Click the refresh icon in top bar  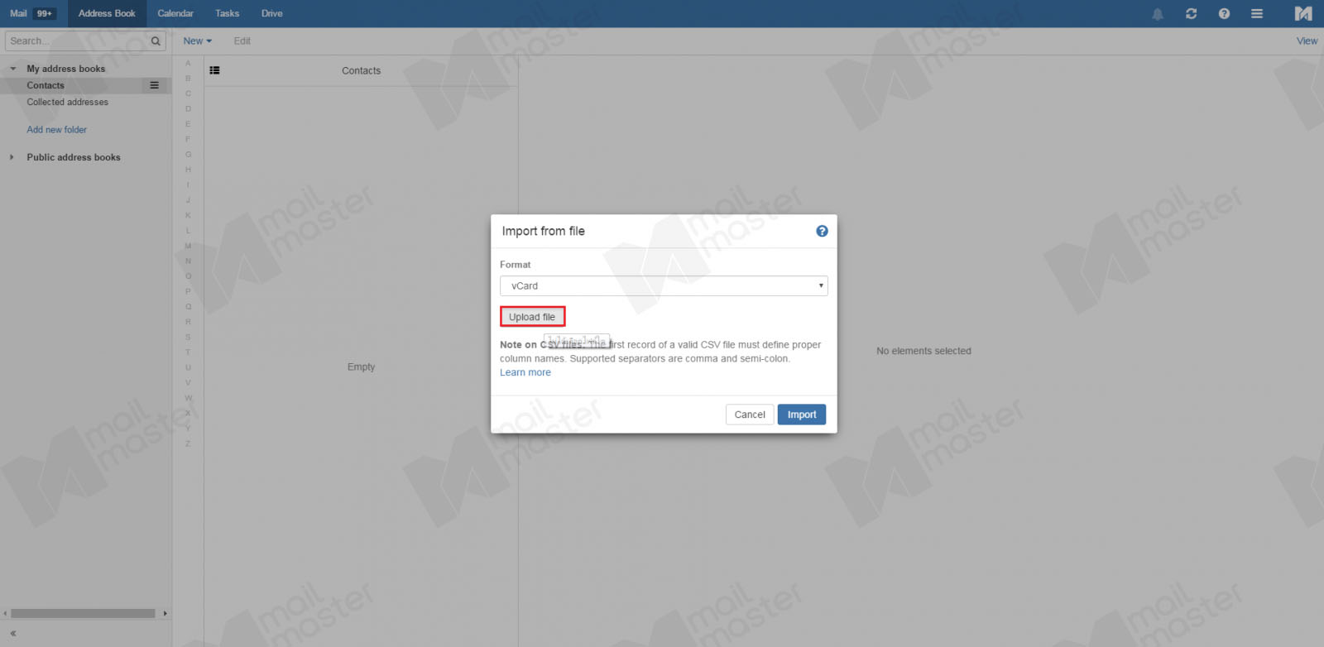(1191, 14)
